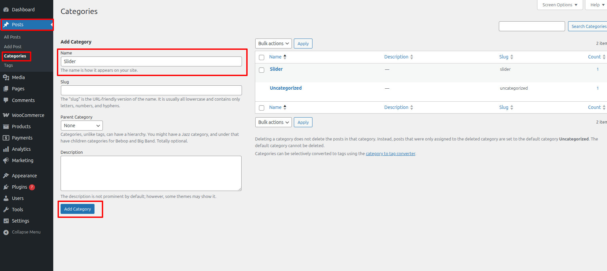The height and width of the screenshot is (271, 607).
Task: Open the top Bulk actions dropdown
Action: (273, 44)
